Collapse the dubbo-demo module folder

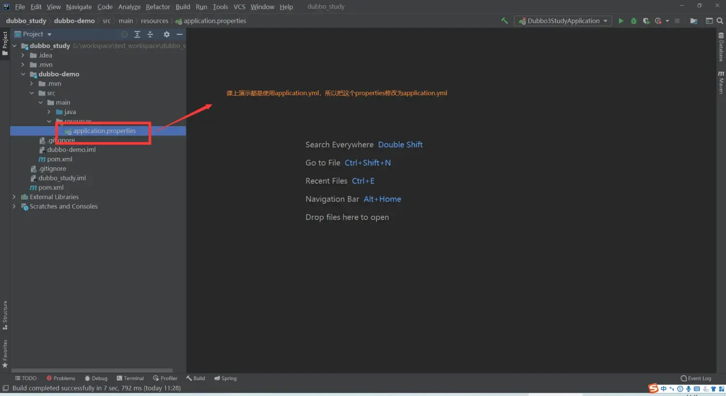[x=23, y=74]
